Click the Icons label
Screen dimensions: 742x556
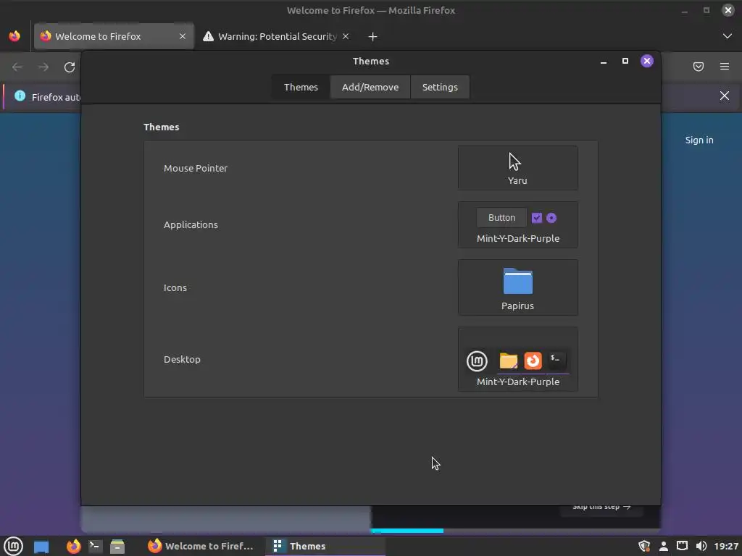pyautogui.click(x=175, y=287)
